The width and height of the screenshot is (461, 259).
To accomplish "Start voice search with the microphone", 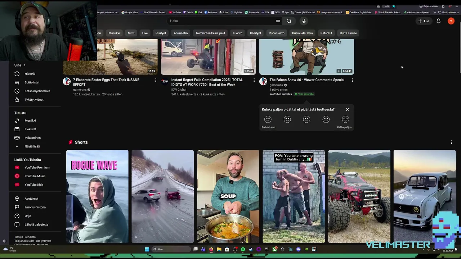I will coord(304,21).
